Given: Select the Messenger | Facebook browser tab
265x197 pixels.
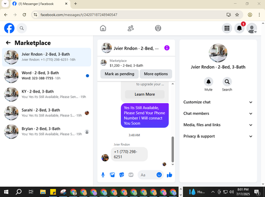Looking at the screenshot, I should 40,4.
